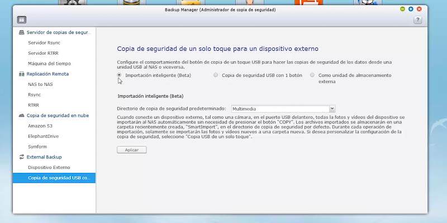
Task: Click the Multimedia combo box field
Action: pyautogui.click(x=283, y=109)
